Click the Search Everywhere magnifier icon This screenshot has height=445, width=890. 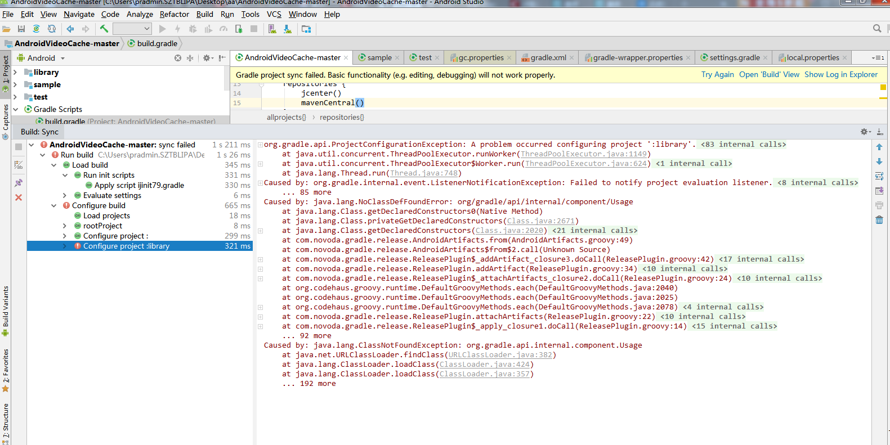[877, 29]
